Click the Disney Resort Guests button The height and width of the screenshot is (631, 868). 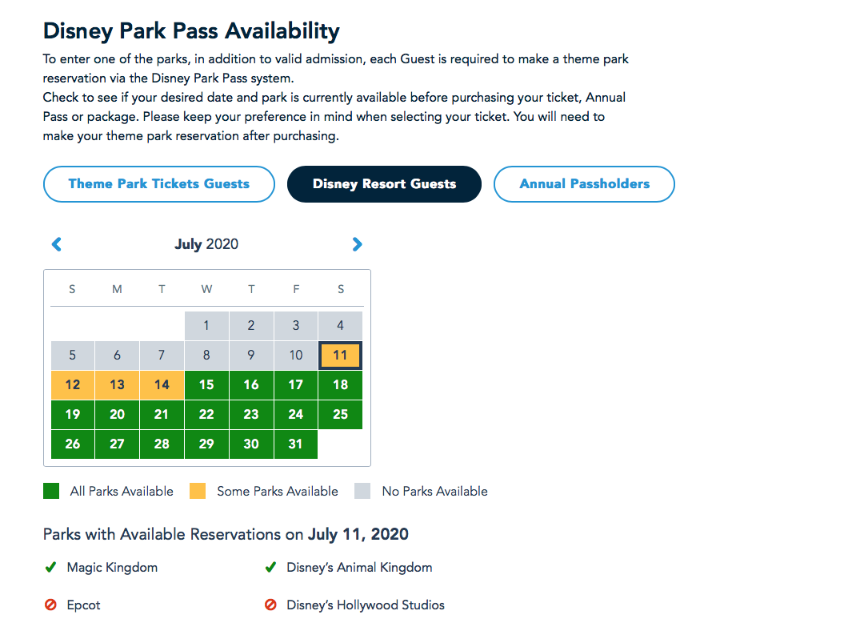[x=384, y=184]
